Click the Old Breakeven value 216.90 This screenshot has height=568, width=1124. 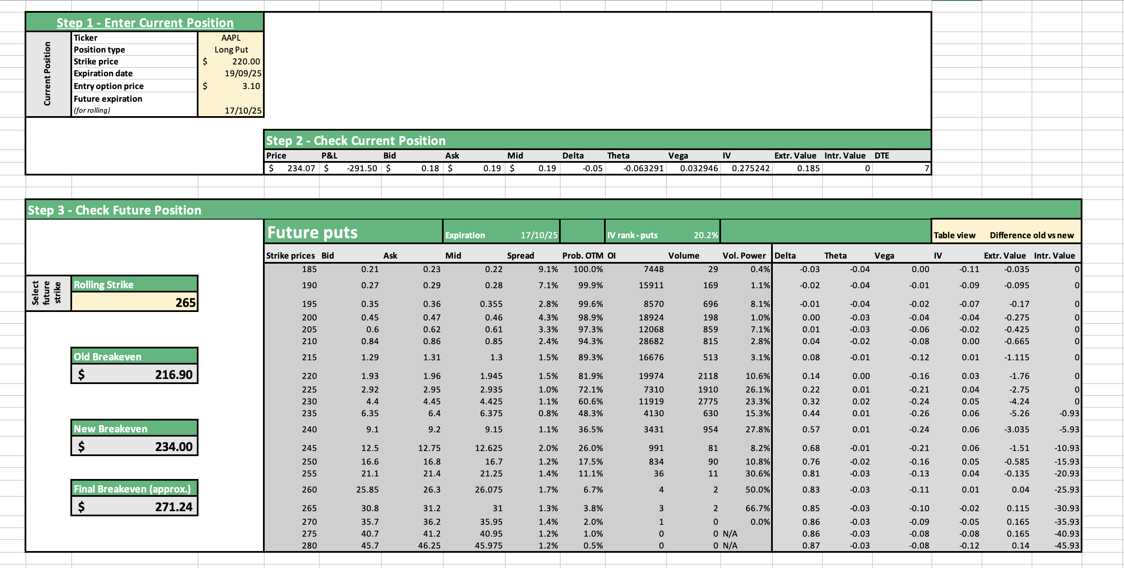click(134, 374)
